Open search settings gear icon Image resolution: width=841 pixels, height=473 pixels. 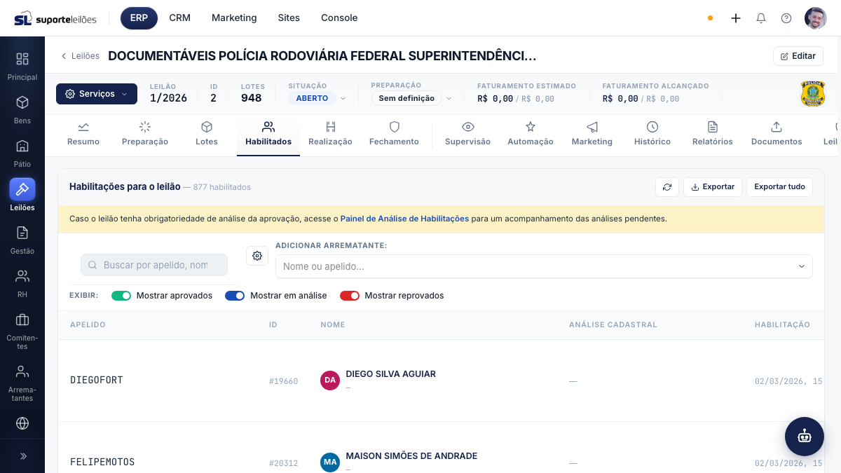tap(257, 256)
